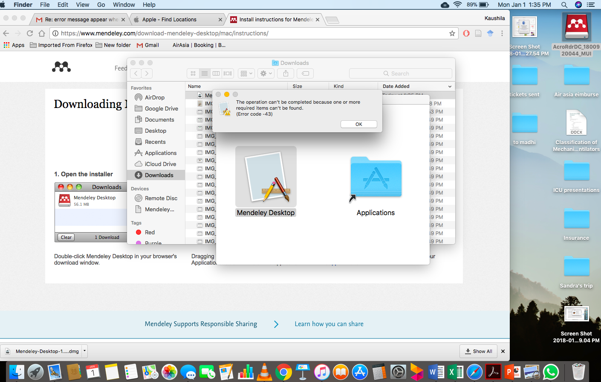This screenshot has width=601, height=382.
Task: Sort Finder list by Name column
Action: tap(236, 86)
